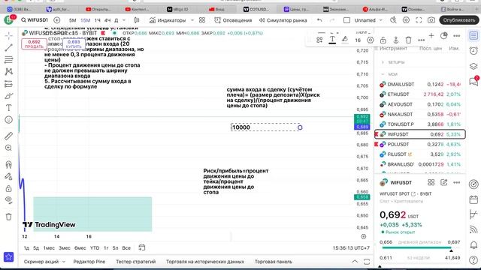Expand the СЕТАПЫ watchlist section

383,62
